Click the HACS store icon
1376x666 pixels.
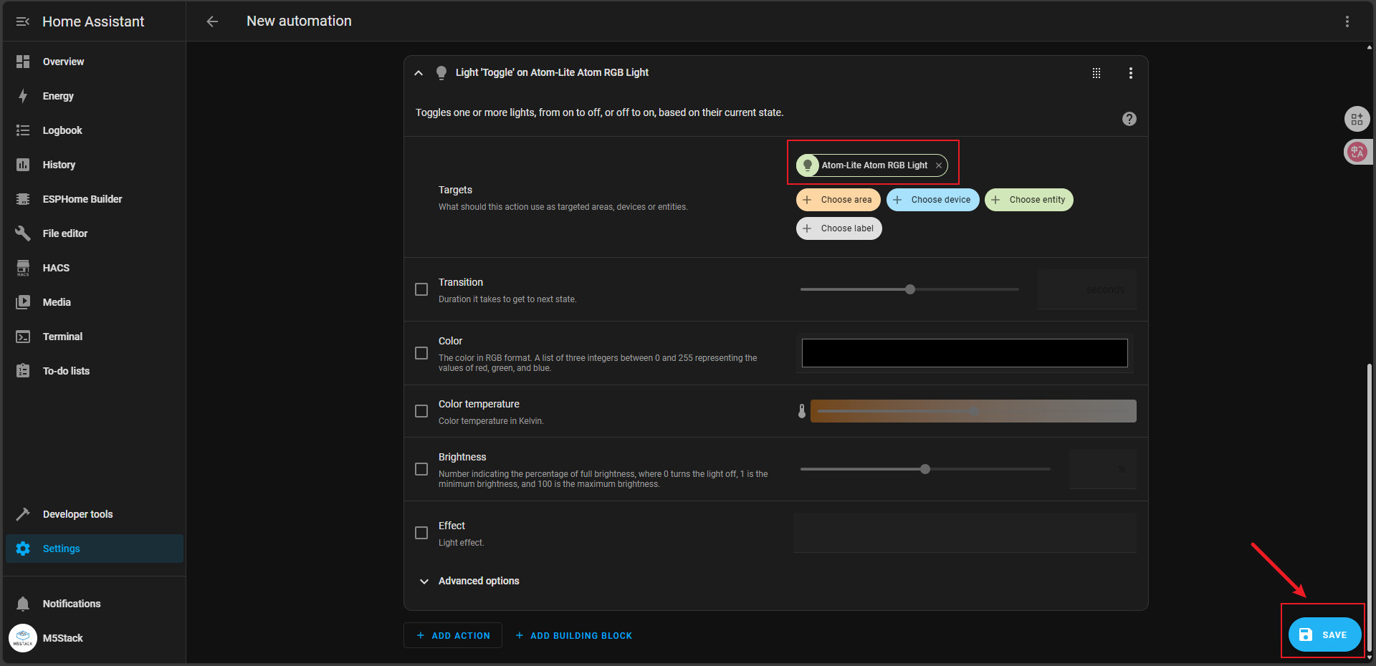click(x=23, y=268)
